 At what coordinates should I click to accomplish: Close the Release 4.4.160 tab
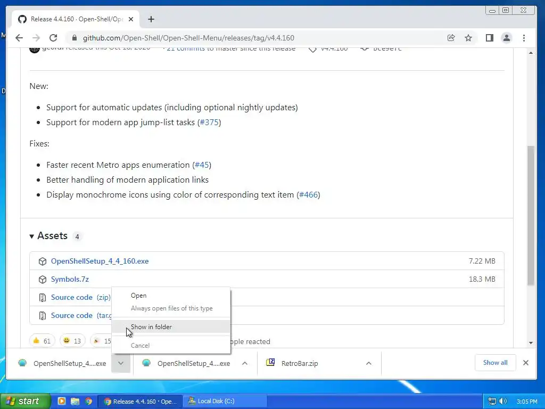(131, 19)
